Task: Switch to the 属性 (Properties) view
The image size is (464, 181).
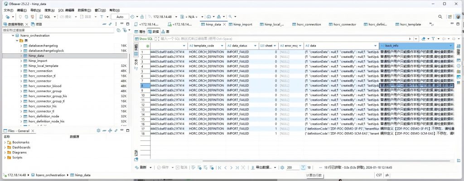Action: click(141, 32)
